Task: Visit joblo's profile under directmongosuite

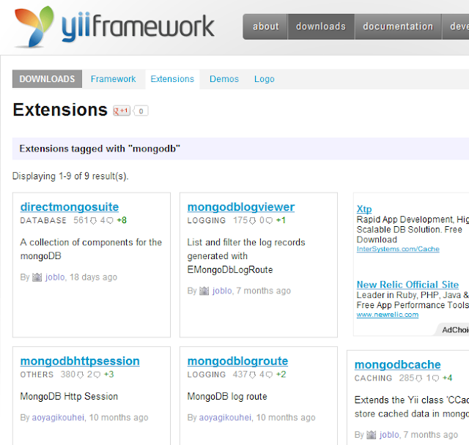Action: coord(55,277)
